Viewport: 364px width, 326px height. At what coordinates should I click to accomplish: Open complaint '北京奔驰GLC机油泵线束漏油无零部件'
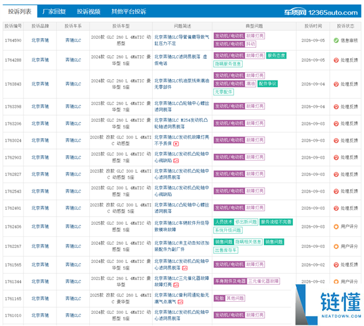click(x=182, y=84)
